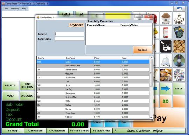The height and width of the screenshot is (135, 189).
Task: Focus the Item No input field
Action: point(70,34)
